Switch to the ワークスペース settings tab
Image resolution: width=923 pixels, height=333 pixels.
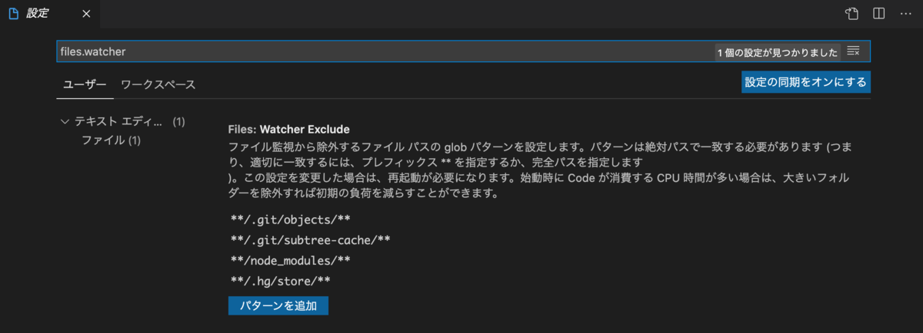(x=158, y=84)
